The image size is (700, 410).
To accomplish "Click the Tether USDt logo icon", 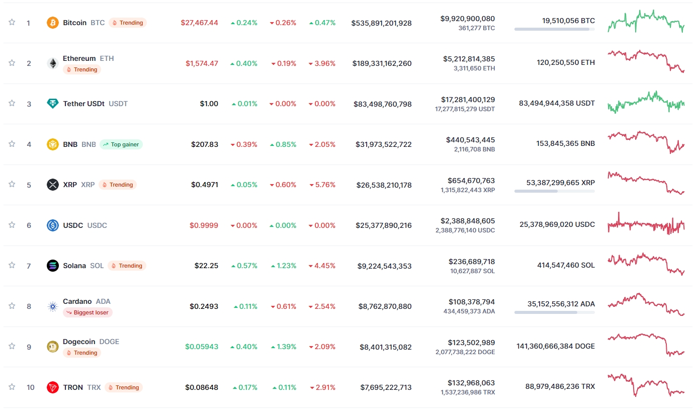I will click(52, 104).
